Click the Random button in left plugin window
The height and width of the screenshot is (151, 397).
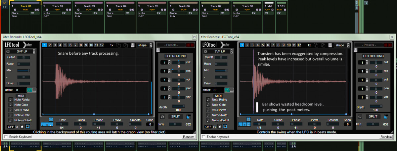[x=188, y=137]
